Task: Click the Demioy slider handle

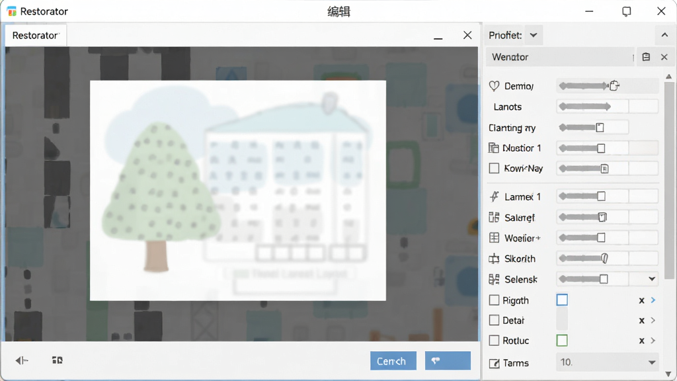Action: [x=614, y=86]
